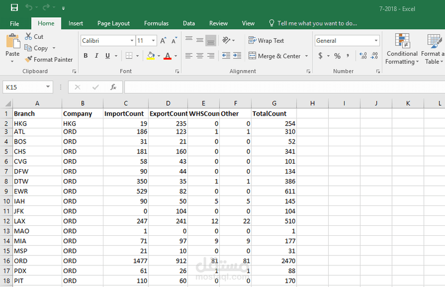This screenshot has width=445, height=287.
Task: Switch to the Insert tab
Action: pos(76,23)
